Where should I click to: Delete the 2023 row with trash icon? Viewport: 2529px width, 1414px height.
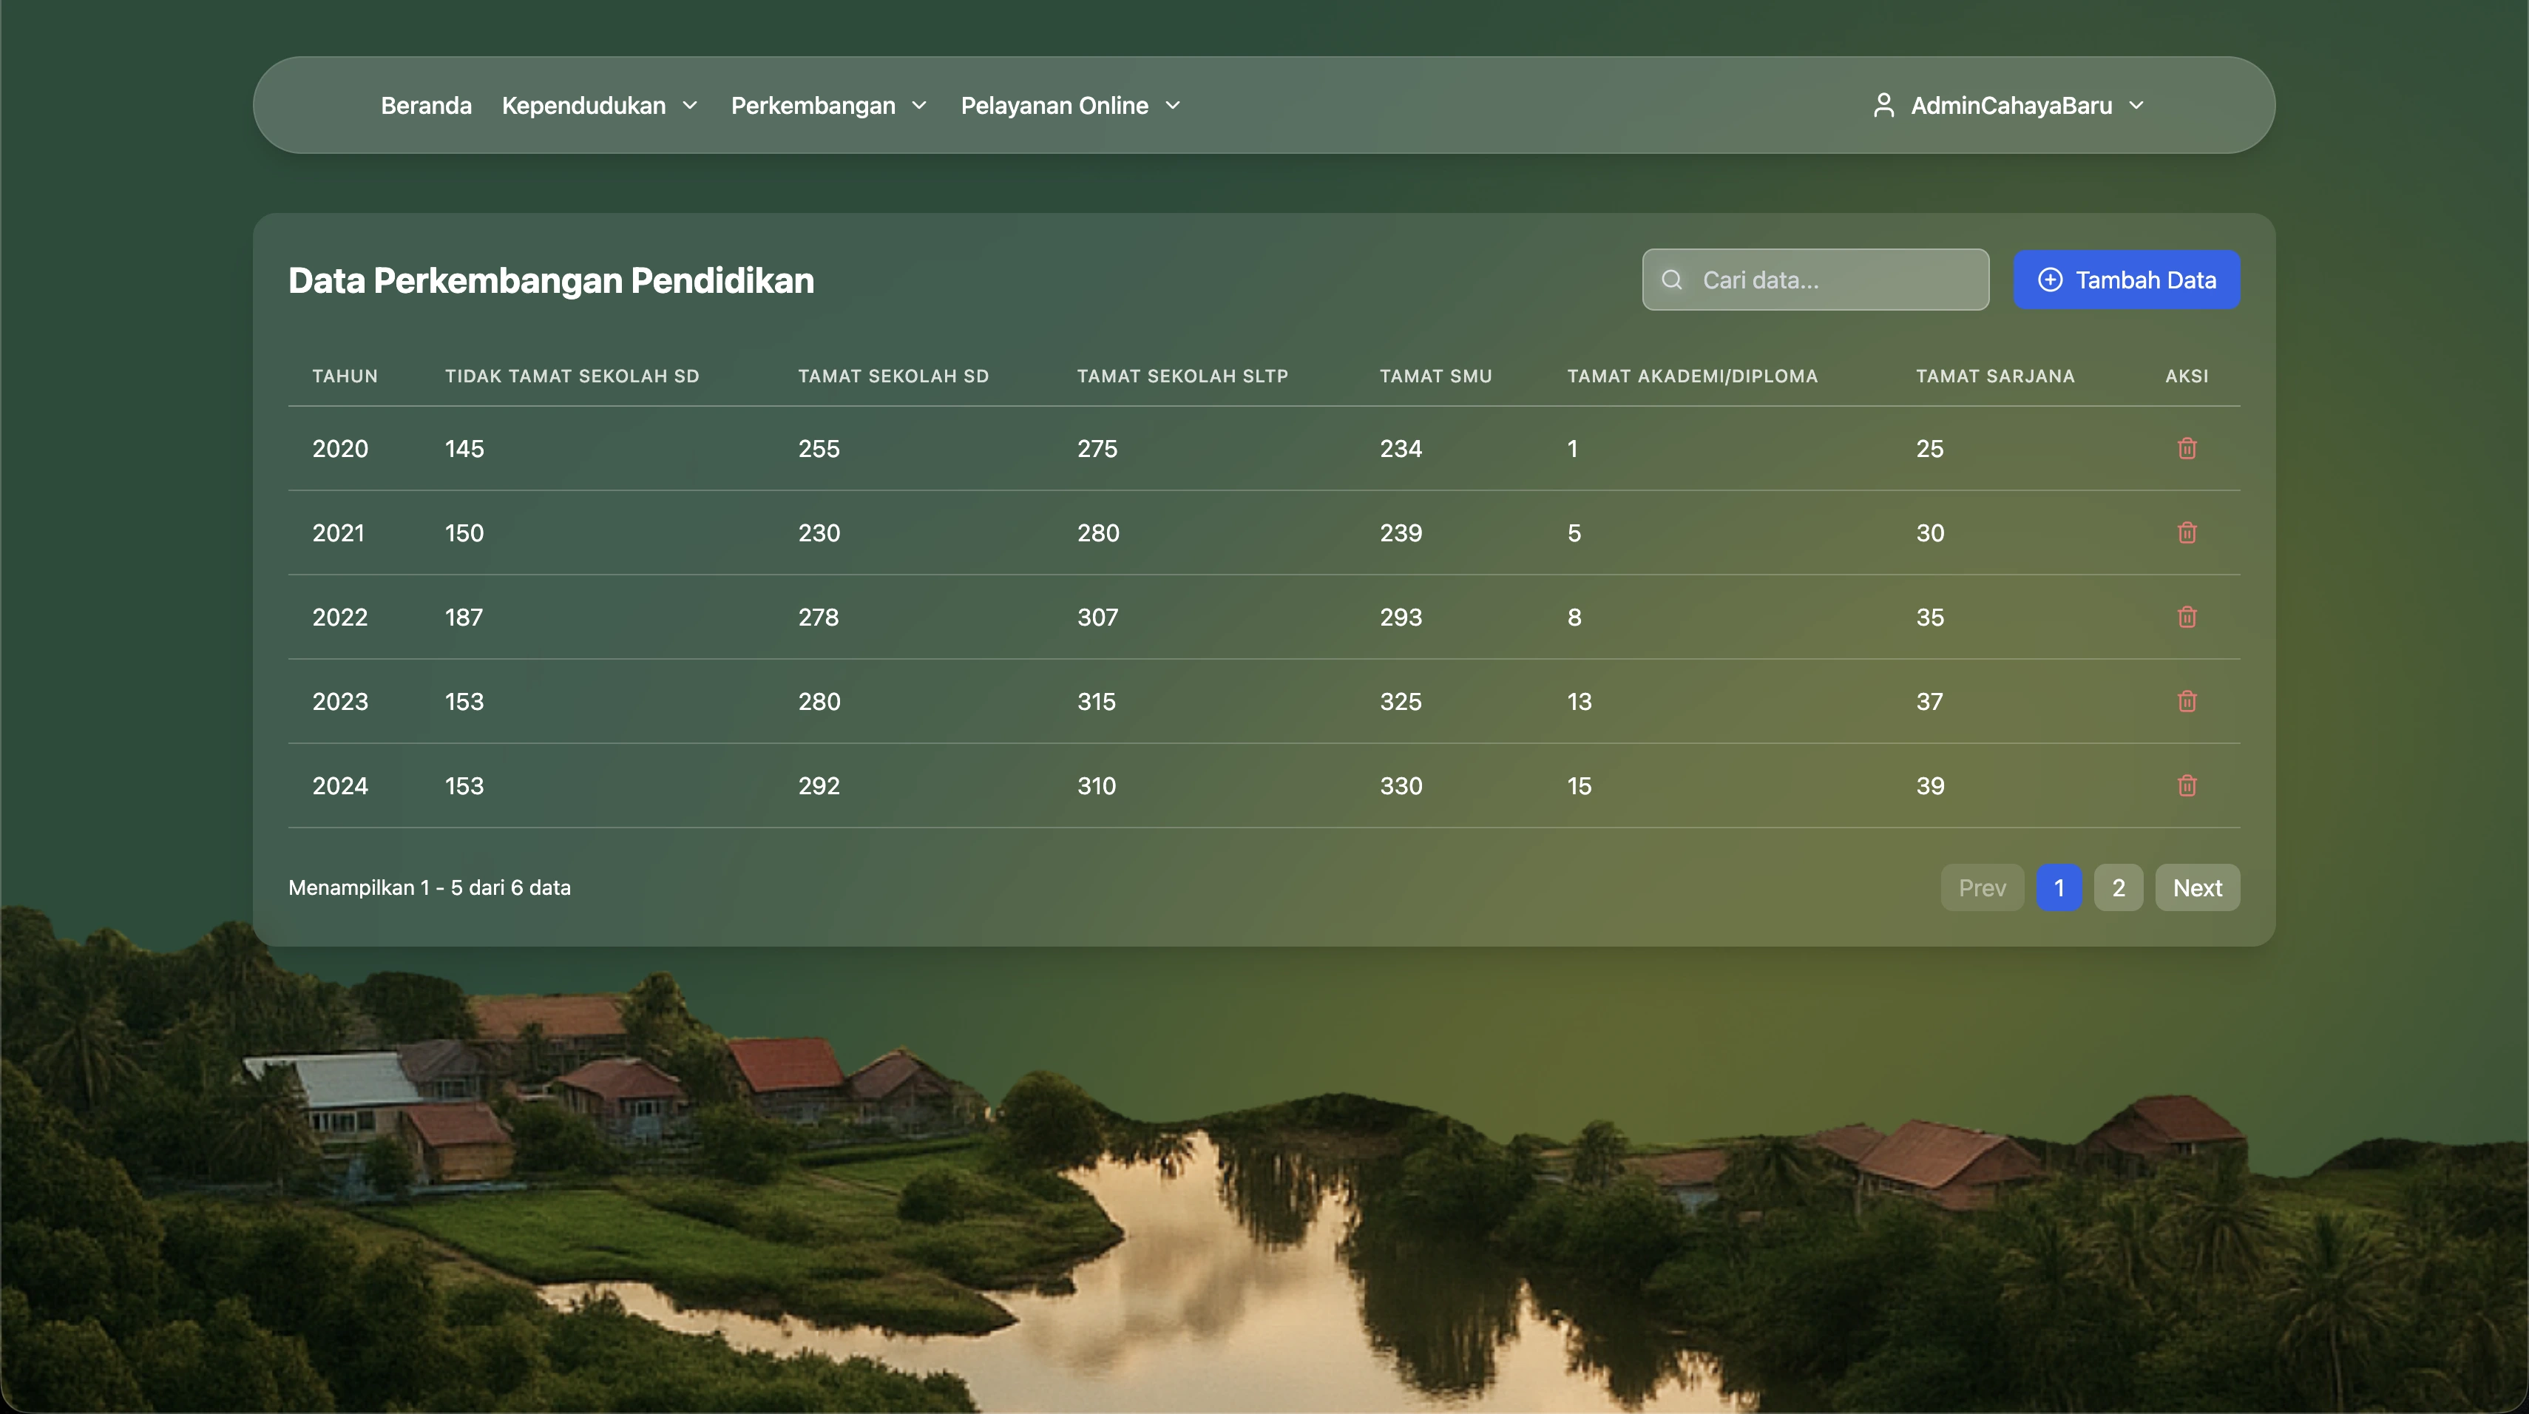tap(2187, 702)
